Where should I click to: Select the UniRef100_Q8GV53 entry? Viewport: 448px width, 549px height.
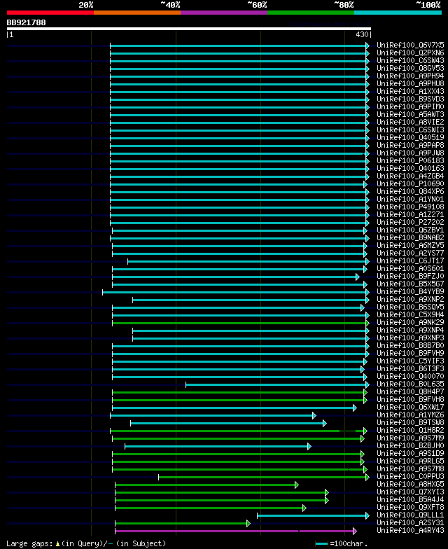[410, 69]
